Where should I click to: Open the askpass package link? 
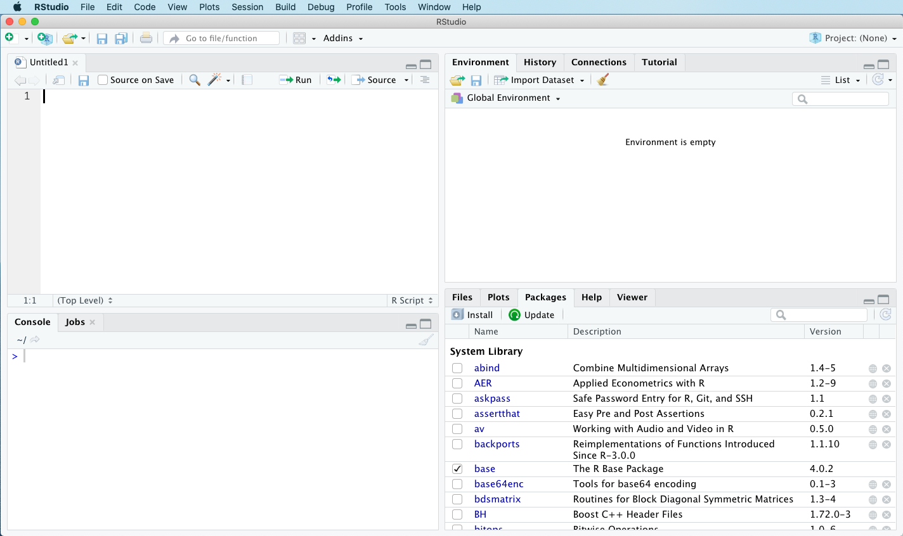click(x=492, y=399)
